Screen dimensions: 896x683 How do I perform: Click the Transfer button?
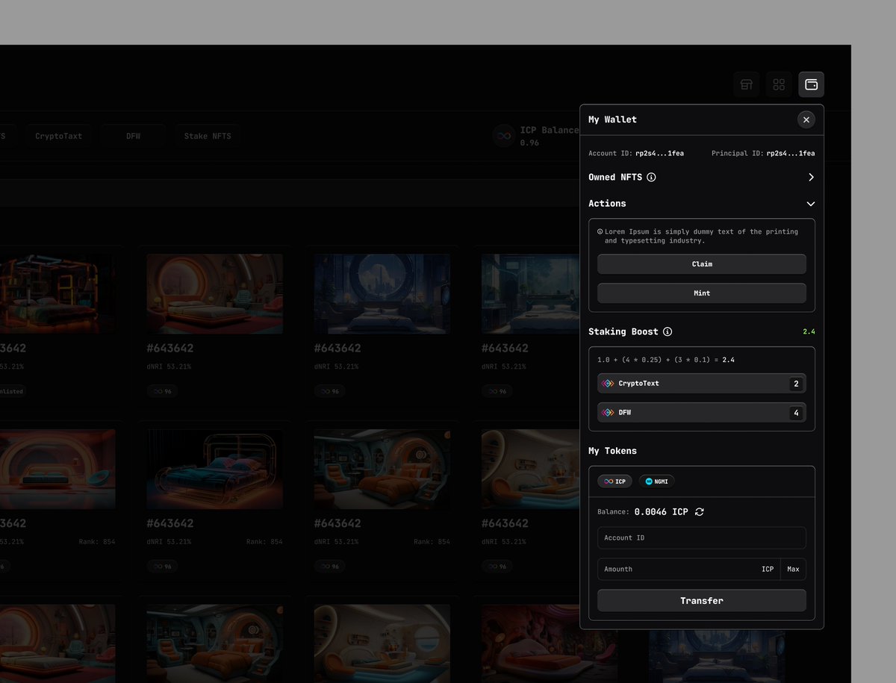(702, 600)
